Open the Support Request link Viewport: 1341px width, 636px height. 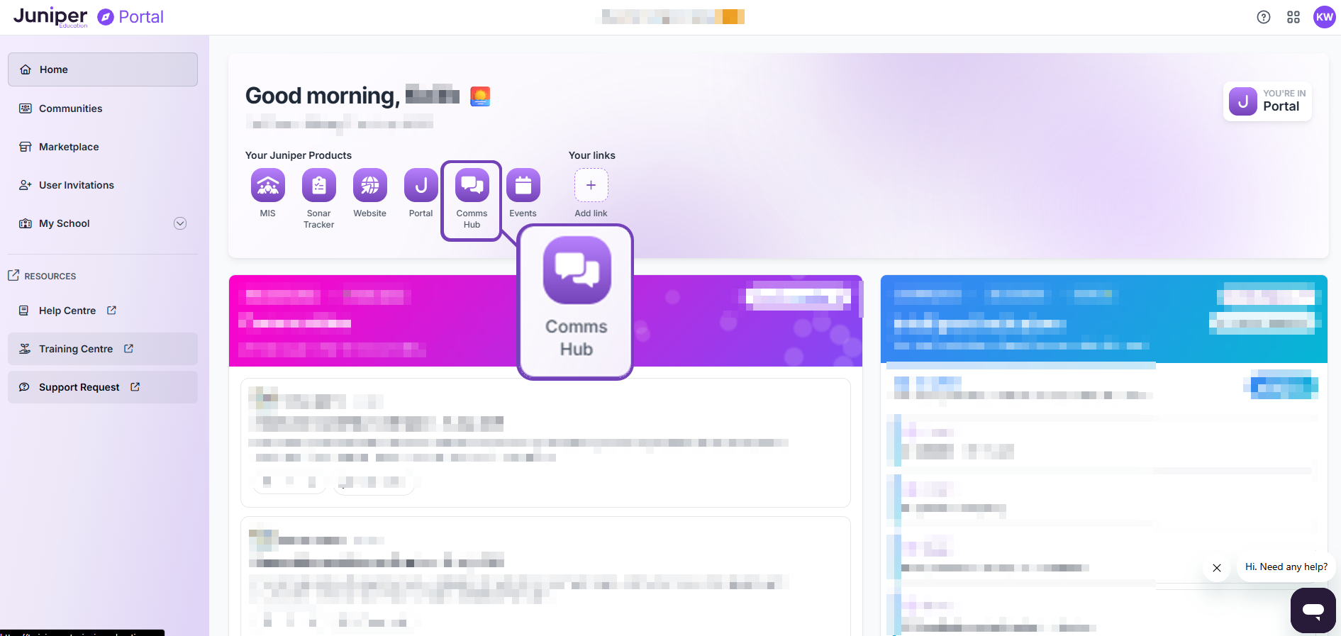(103, 387)
